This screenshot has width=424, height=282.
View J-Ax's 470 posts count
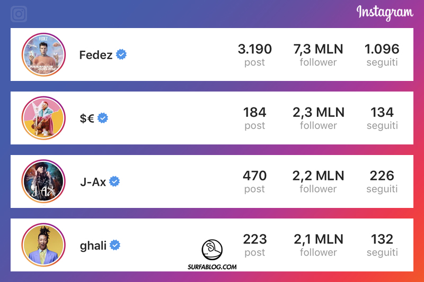254,181
